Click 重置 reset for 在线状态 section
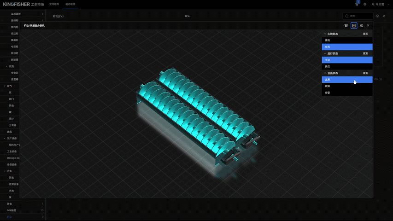The width and height of the screenshot is (393, 221). point(365,34)
